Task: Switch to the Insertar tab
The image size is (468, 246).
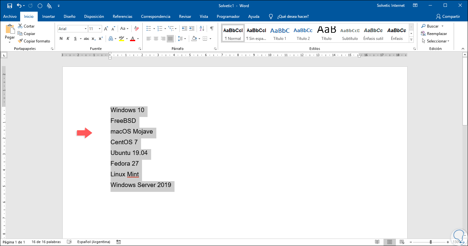Action: (48, 17)
